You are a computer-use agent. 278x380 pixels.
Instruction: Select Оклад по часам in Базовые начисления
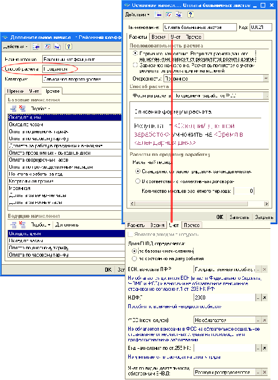[x=65, y=125]
